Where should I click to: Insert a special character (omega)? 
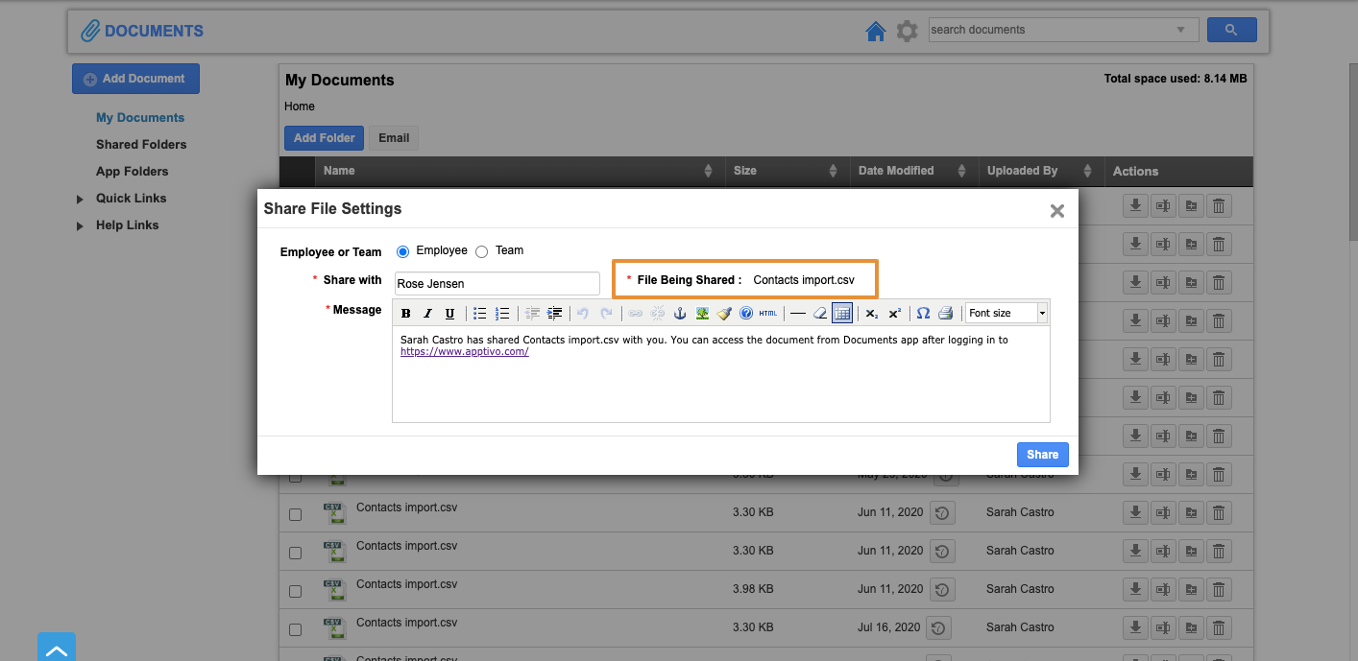(x=923, y=314)
